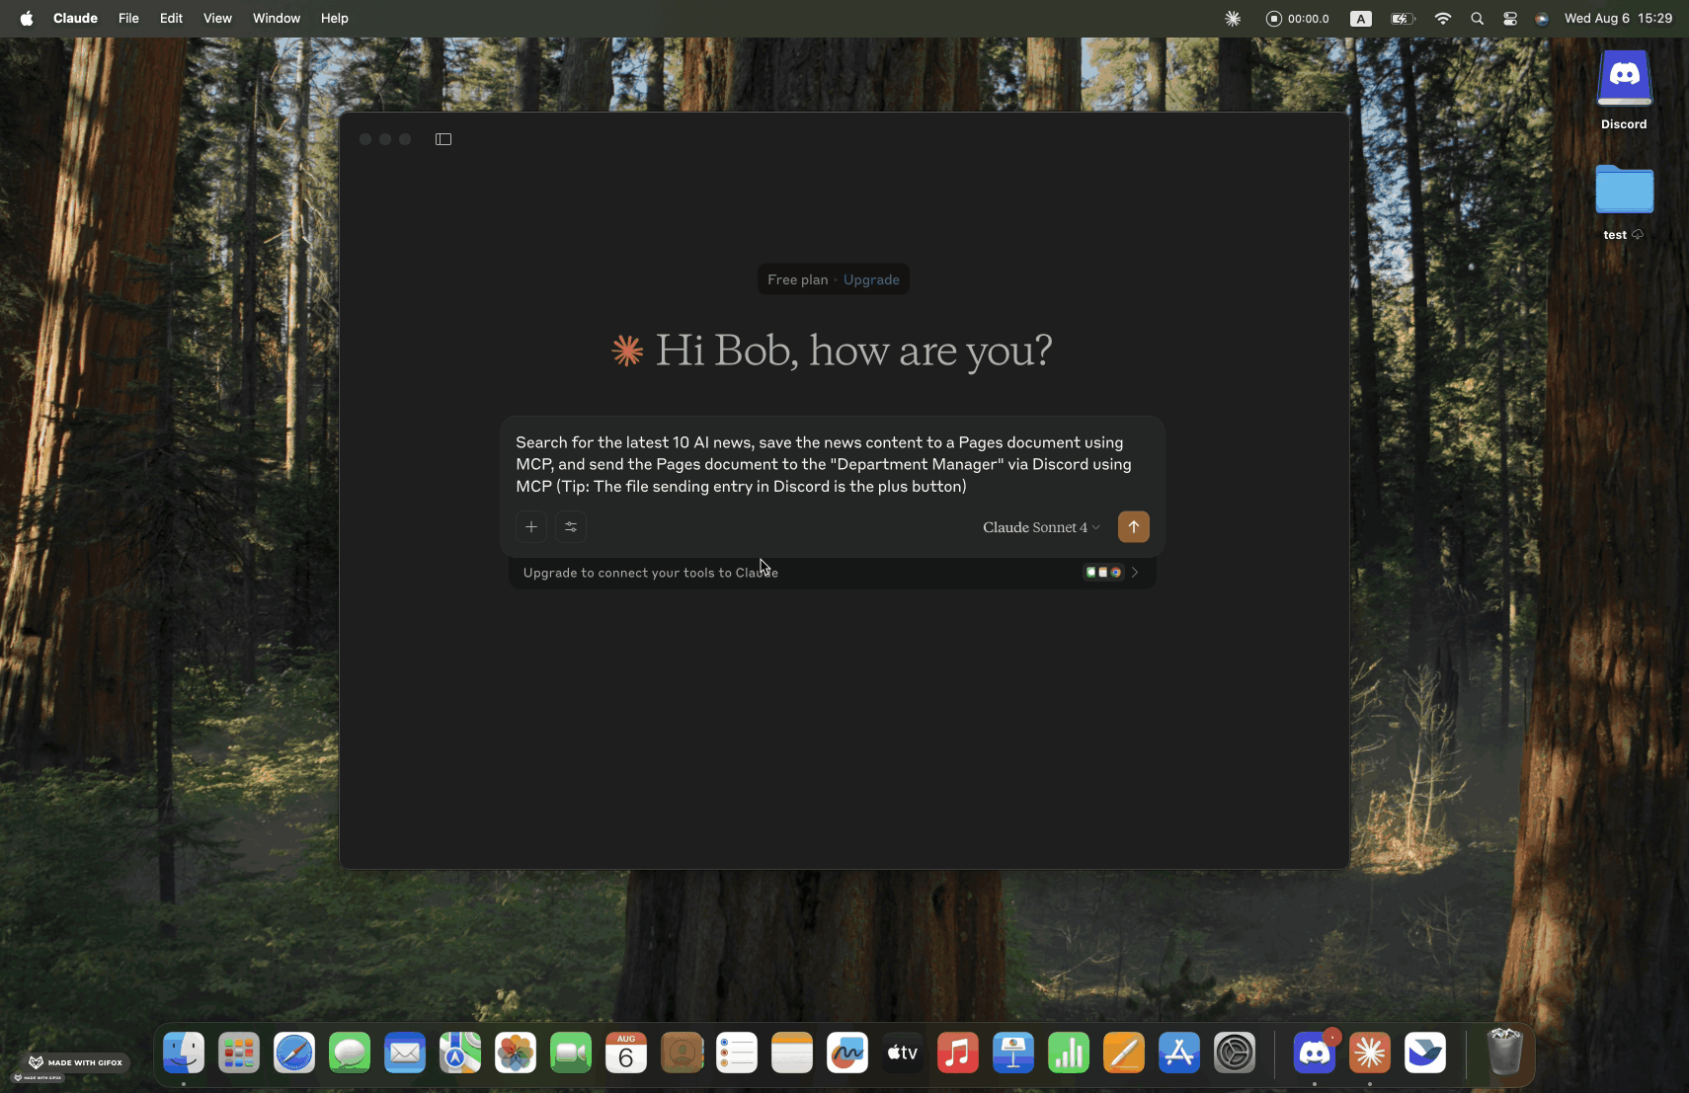Screen dimensions: 1689x1093
Task: Expand the Claude Sonnet 4 model dropdown
Action: (1040, 527)
